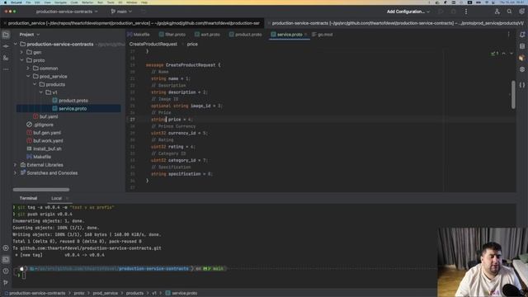528x297 pixels.
Task: Open buf.work.yaml in project tree
Action: [45, 141]
